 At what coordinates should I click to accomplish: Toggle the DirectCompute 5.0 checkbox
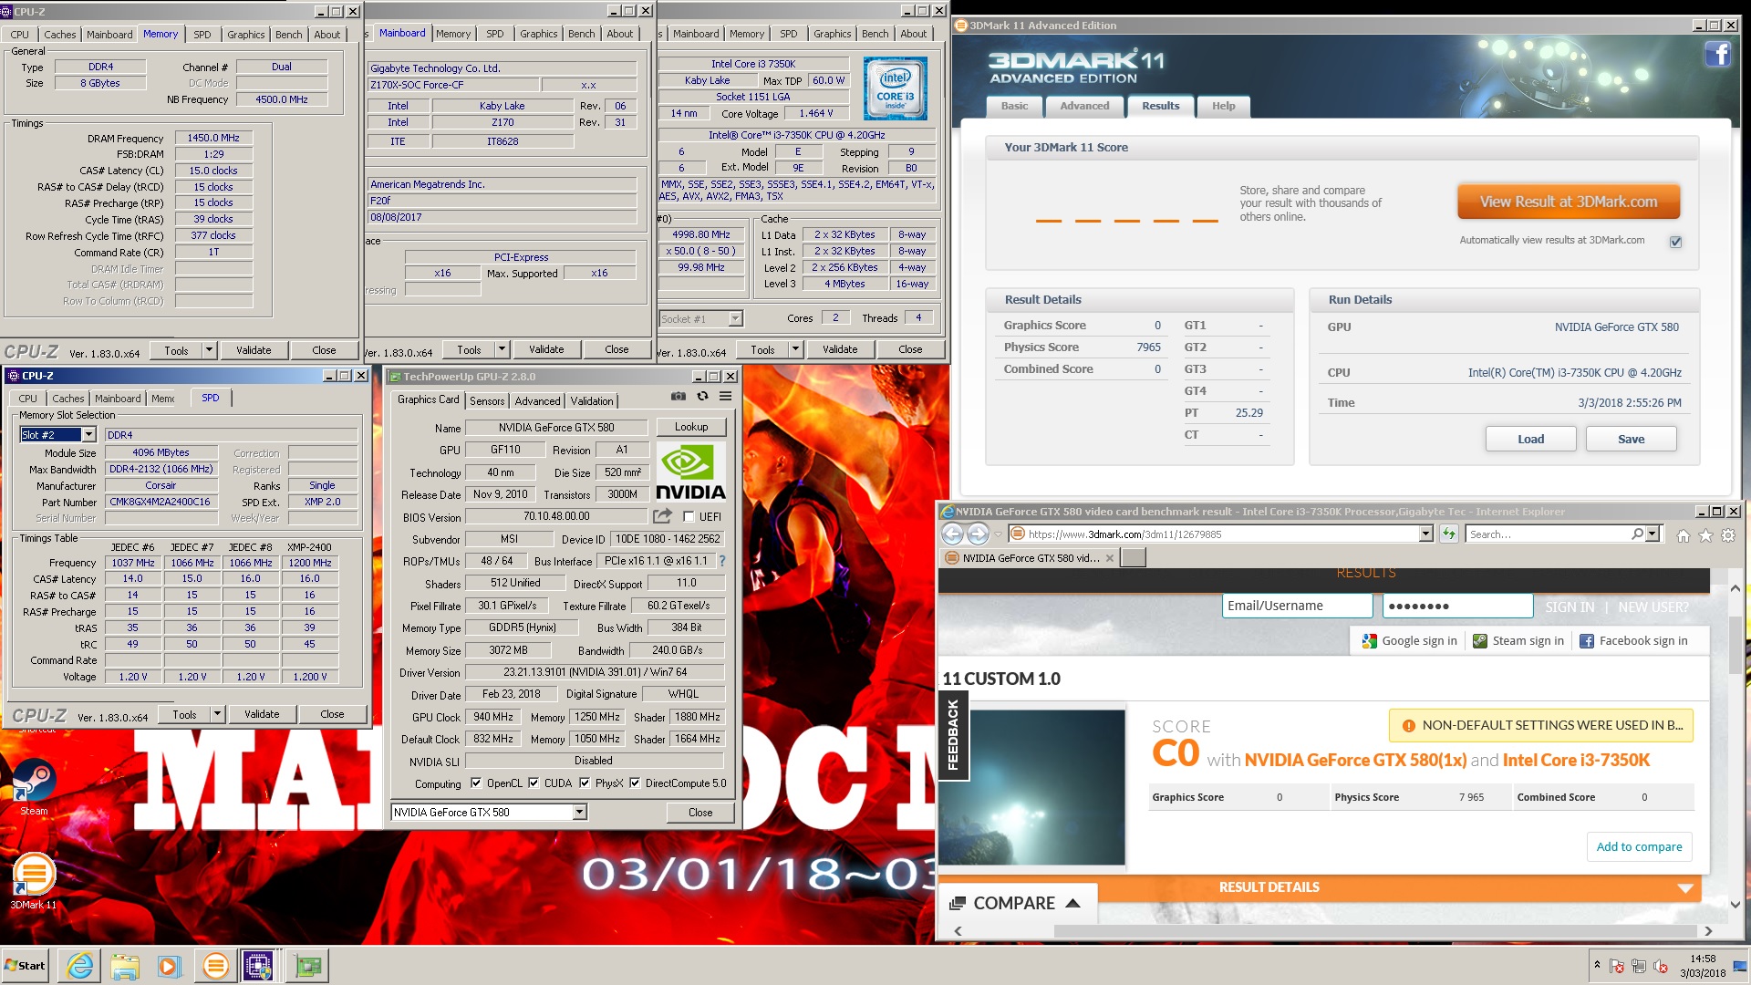tap(635, 783)
